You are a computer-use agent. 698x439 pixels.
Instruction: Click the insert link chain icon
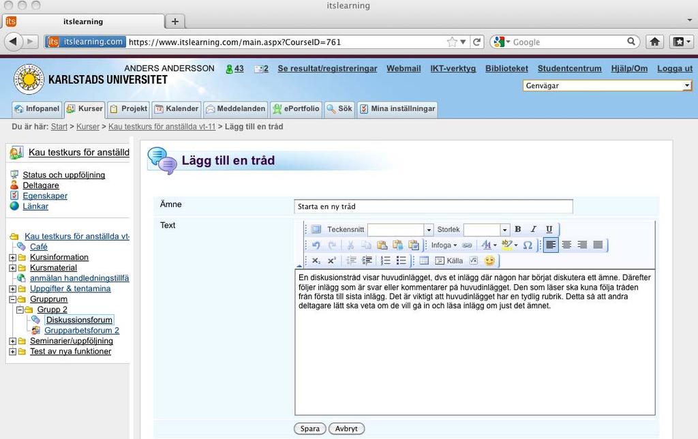point(466,245)
